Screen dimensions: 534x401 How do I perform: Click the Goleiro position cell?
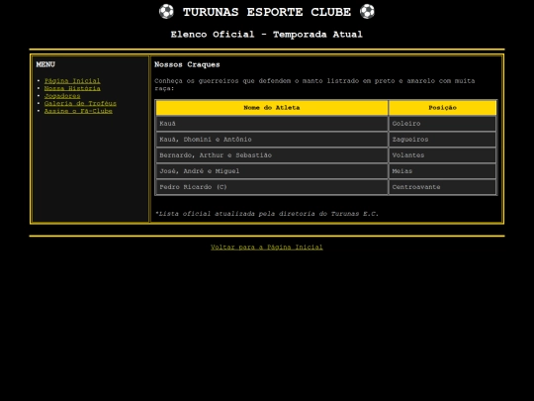coord(442,124)
